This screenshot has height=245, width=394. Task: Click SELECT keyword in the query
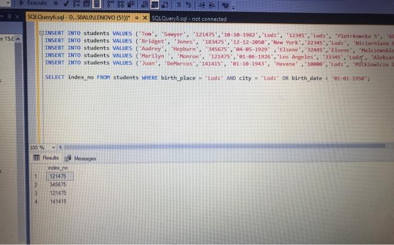55,77
